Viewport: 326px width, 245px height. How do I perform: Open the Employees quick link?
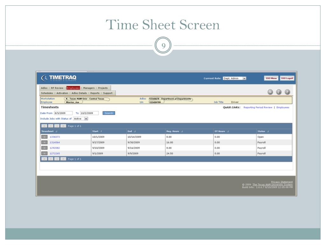pos(283,107)
